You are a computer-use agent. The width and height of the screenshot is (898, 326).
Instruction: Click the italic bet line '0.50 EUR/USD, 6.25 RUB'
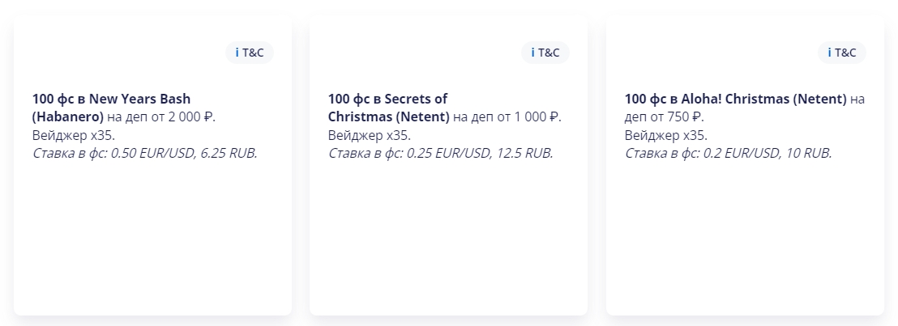pyautogui.click(x=145, y=154)
